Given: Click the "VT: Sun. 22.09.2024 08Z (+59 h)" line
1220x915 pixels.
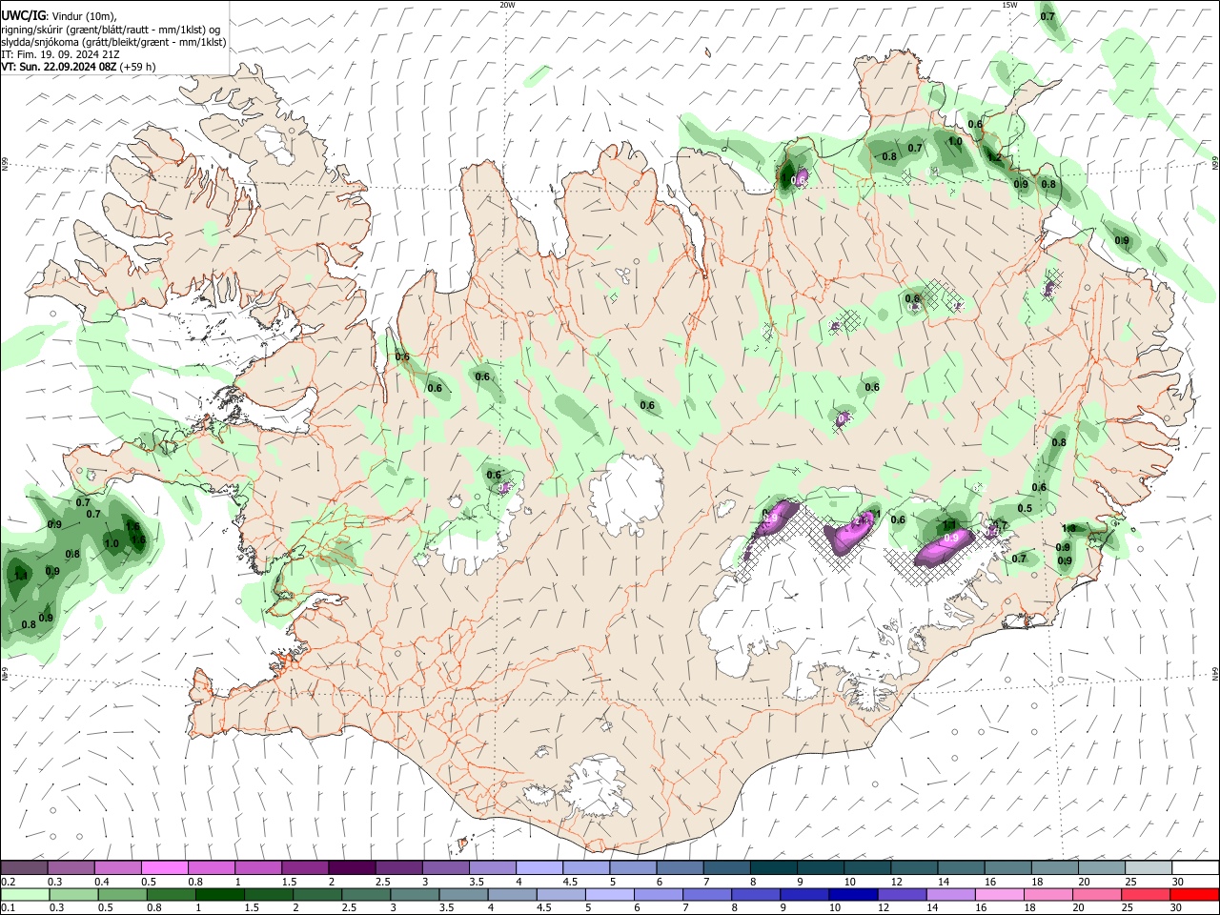Looking at the screenshot, I should [x=78, y=67].
